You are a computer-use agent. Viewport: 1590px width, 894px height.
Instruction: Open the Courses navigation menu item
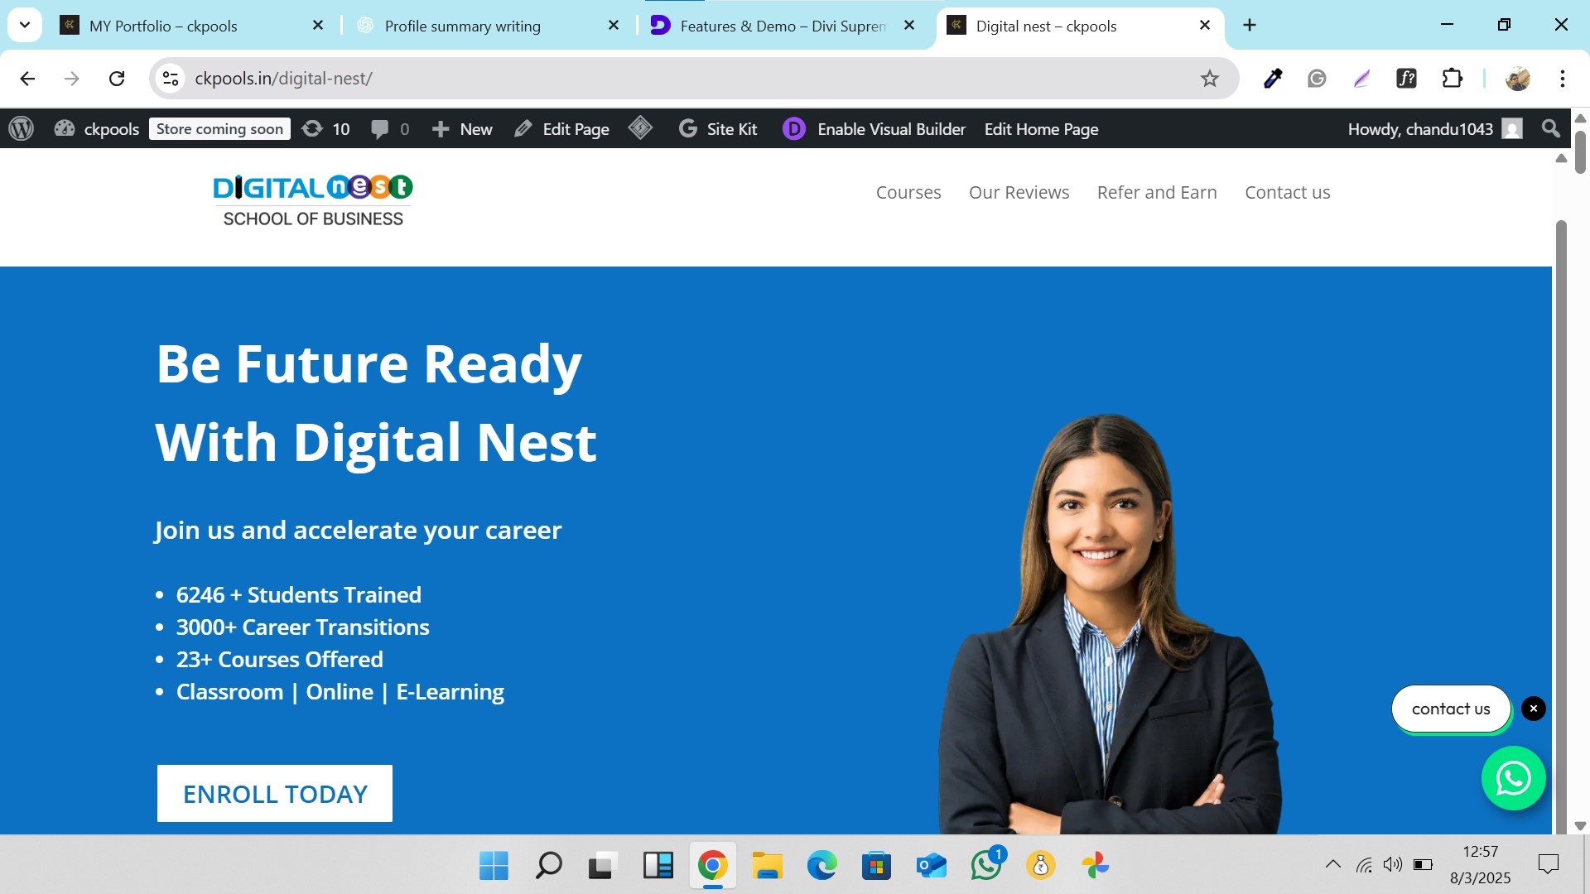(x=908, y=192)
